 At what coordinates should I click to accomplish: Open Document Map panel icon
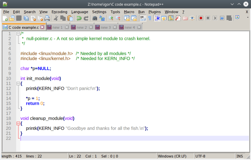(x=171, y=18)
